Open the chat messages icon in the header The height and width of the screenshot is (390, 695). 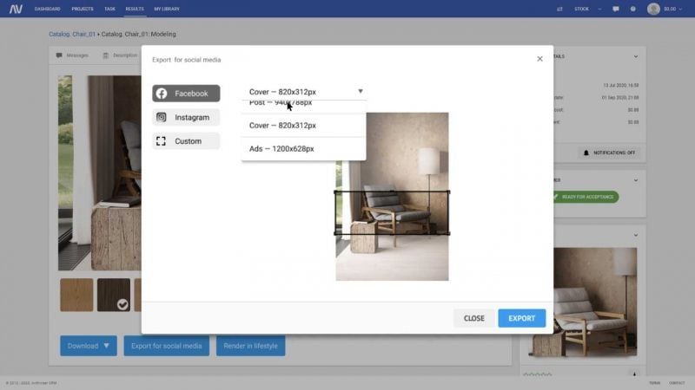616,9
